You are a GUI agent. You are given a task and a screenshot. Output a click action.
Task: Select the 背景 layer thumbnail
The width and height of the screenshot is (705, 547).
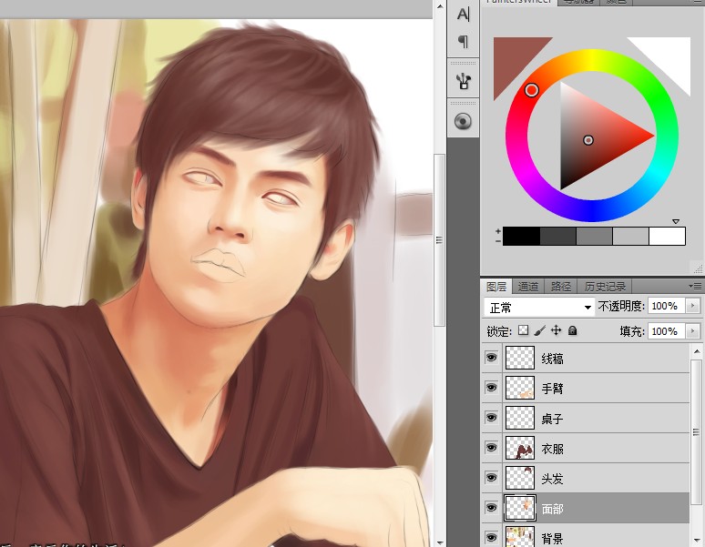coord(520,537)
